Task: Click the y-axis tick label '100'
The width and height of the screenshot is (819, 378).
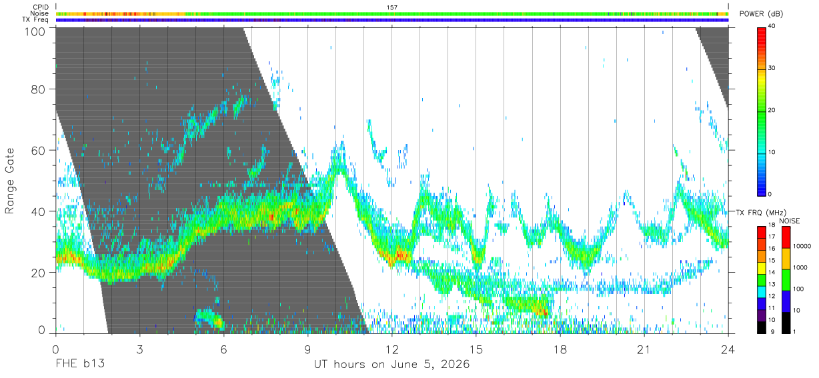Action: (35, 31)
